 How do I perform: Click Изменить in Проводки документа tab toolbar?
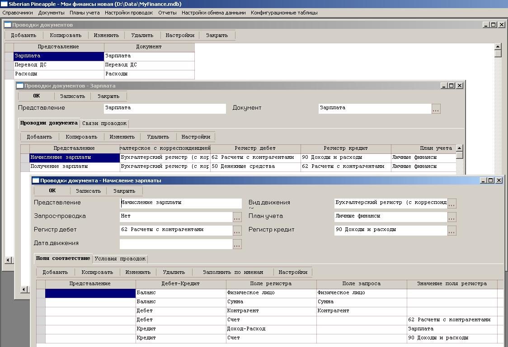point(122,137)
